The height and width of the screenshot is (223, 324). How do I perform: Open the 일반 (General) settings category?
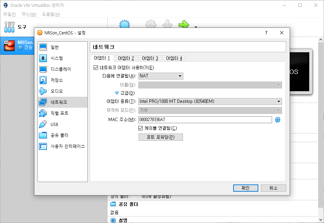click(x=62, y=47)
